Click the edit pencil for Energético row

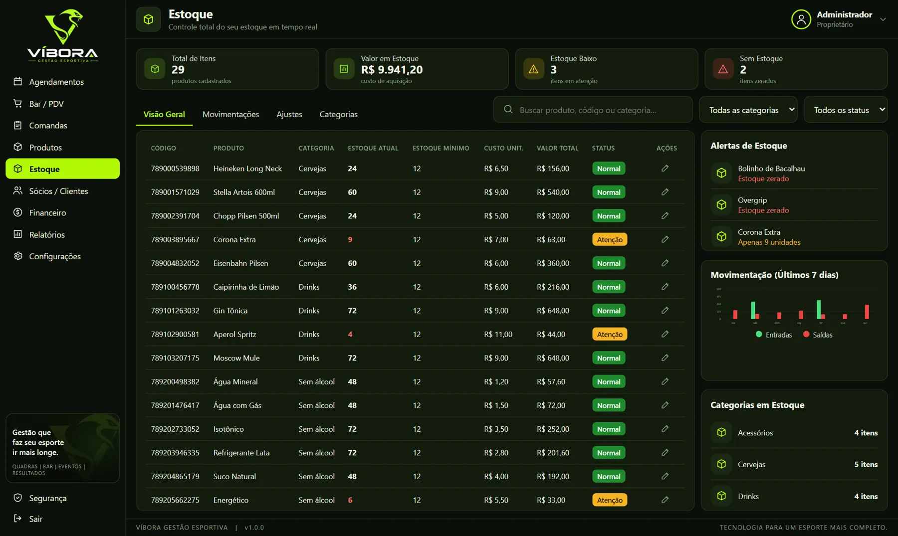[x=665, y=500]
